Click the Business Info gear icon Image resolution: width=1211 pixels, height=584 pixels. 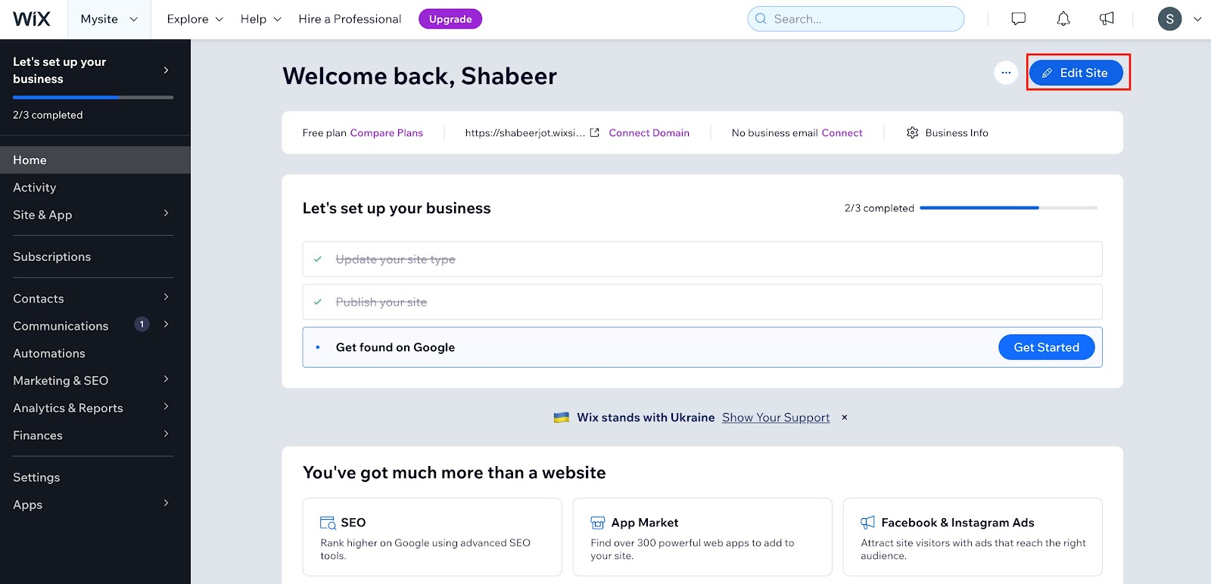(x=913, y=132)
